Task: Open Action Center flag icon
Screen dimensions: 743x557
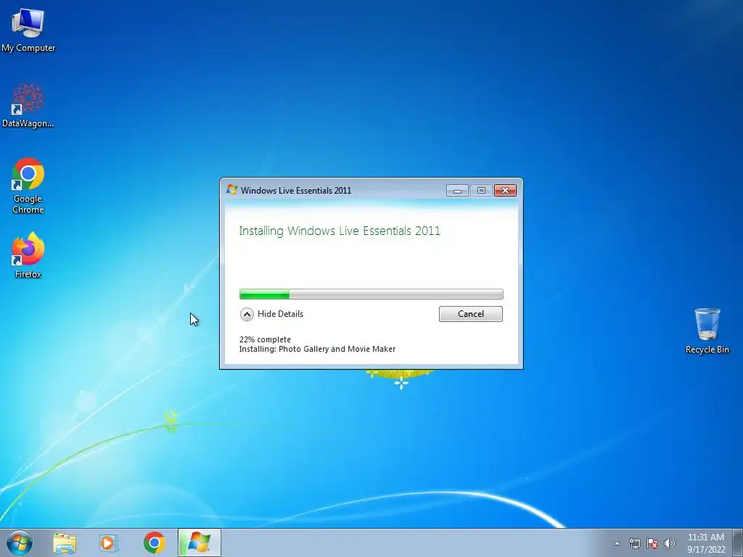Action: [652, 543]
